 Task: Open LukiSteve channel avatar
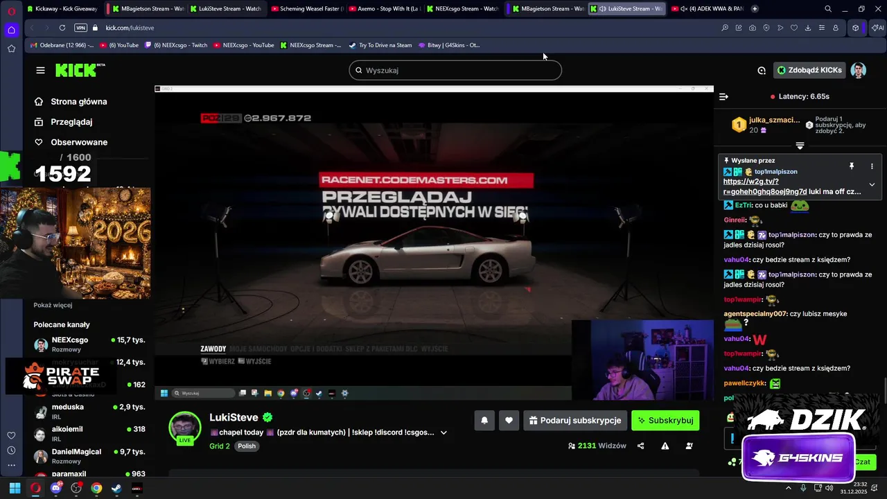click(185, 427)
